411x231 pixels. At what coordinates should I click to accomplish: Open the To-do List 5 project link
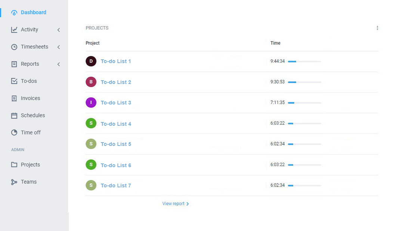tap(116, 144)
